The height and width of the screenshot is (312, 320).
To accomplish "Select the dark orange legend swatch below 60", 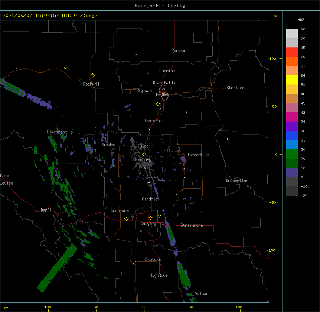I will pos(292,61).
